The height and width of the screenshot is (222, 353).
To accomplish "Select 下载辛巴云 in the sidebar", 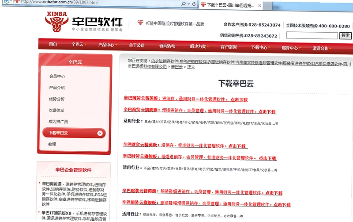I will click(x=74, y=133).
